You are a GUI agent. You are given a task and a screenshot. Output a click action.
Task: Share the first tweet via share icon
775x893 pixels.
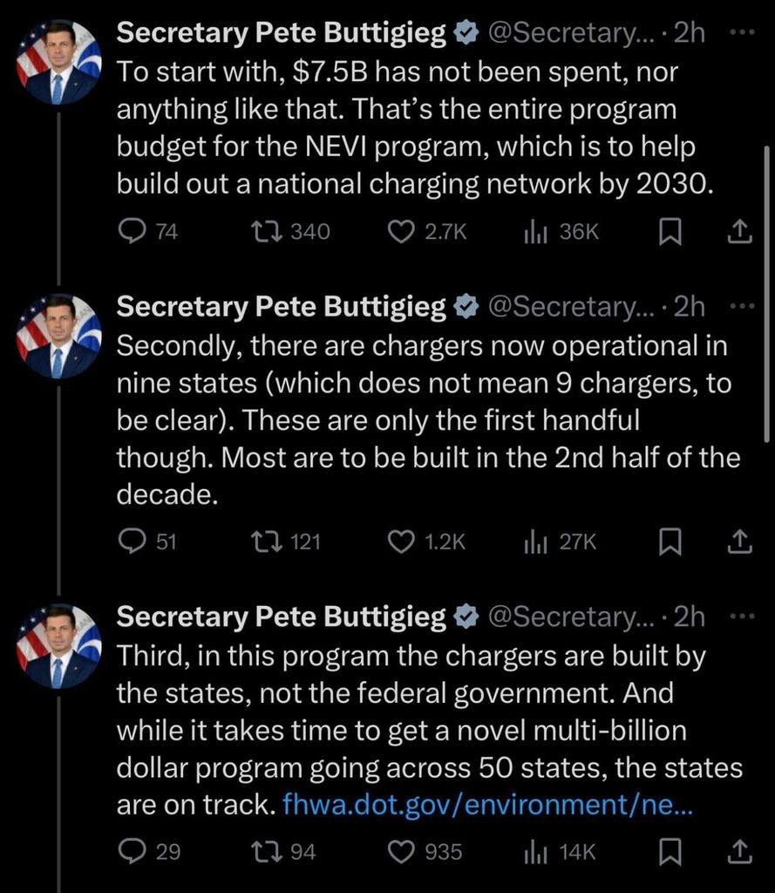coord(740,231)
